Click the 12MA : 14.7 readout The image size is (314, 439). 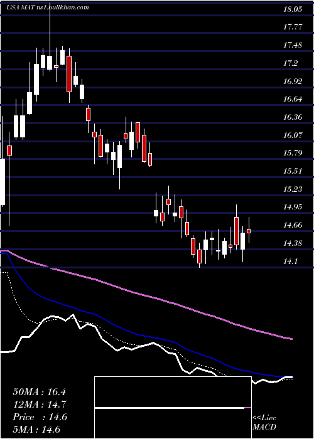click(x=39, y=405)
